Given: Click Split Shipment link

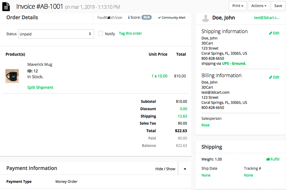Looking at the screenshot, I should coord(40,88).
